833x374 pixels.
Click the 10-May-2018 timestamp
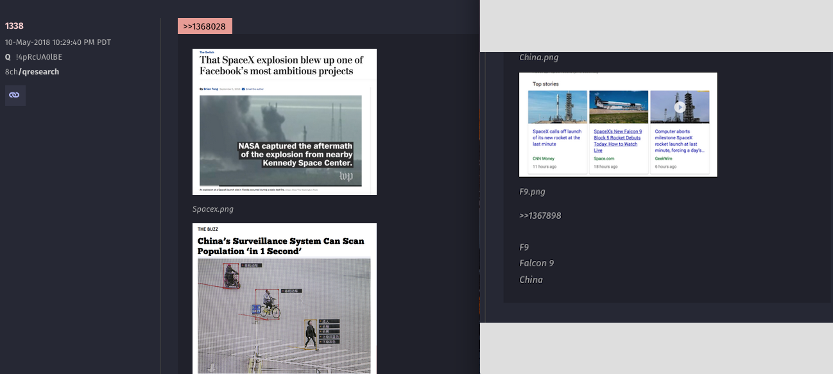coord(58,42)
